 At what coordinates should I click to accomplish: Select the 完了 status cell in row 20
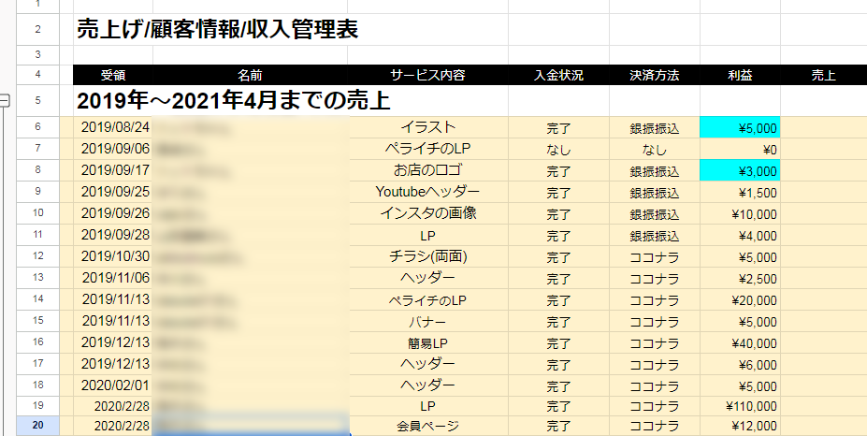click(558, 426)
